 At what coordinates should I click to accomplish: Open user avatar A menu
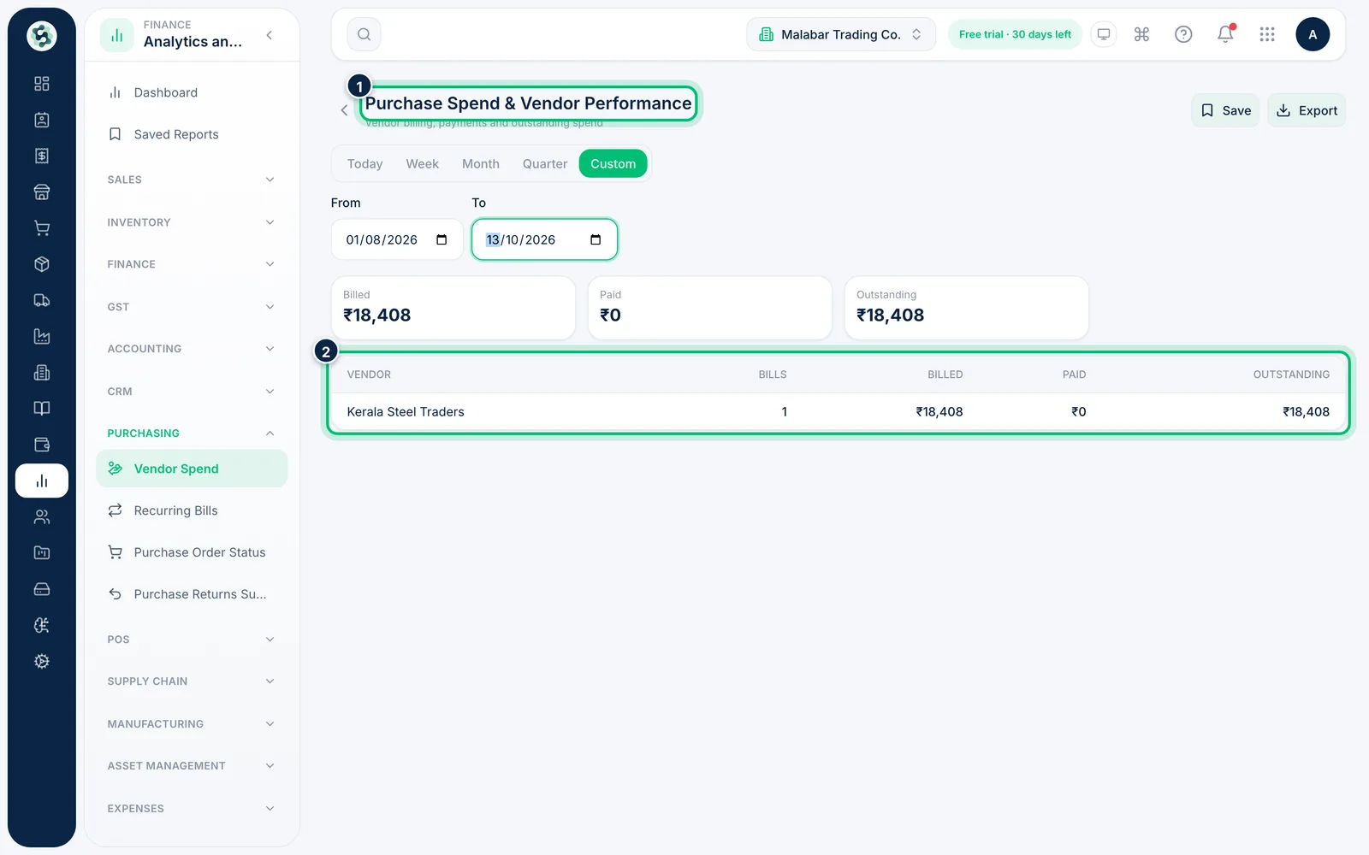[1313, 34]
